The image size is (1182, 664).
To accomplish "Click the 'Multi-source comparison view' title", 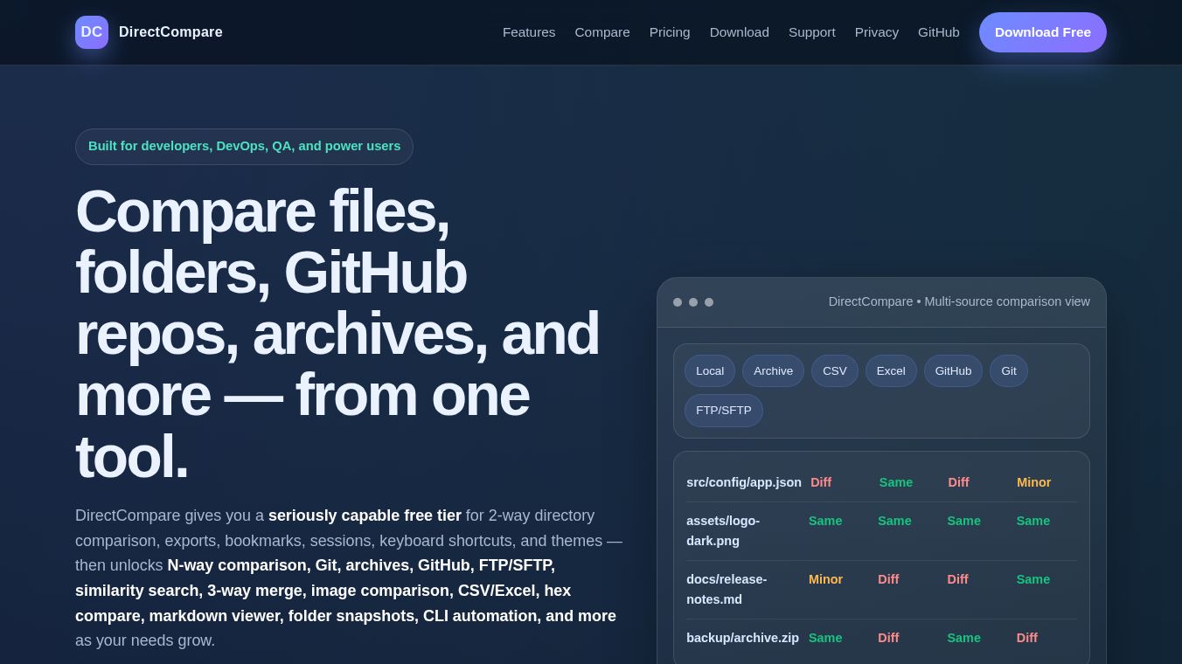I will [959, 301].
